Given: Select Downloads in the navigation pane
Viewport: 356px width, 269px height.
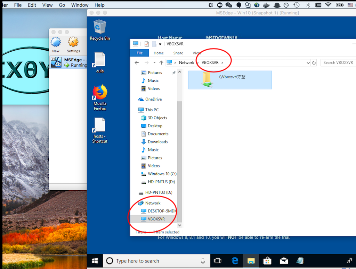Looking at the screenshot, I should (x=154, y=142).
